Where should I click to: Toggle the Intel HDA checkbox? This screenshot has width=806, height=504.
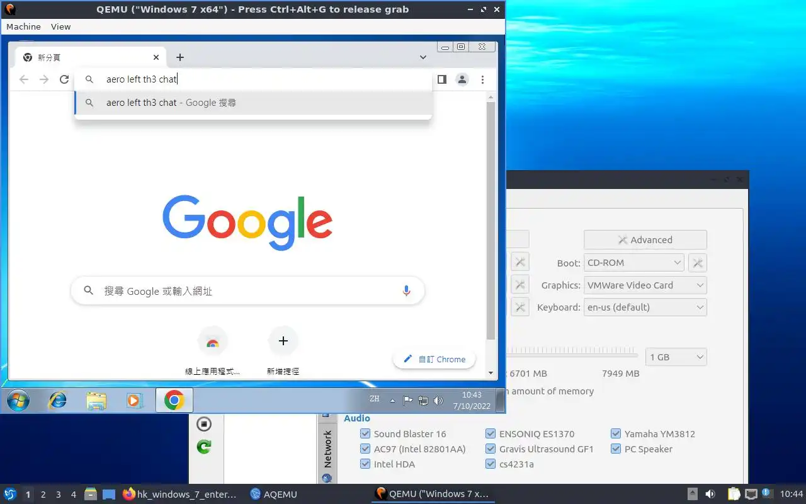[365, 464]
